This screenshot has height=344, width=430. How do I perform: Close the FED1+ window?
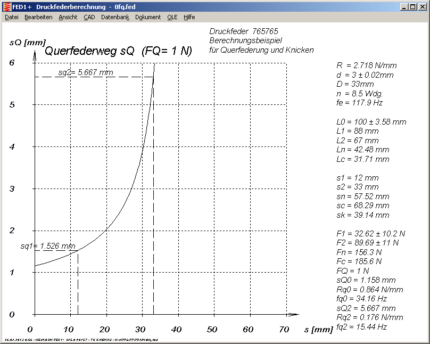click(423, 6)
